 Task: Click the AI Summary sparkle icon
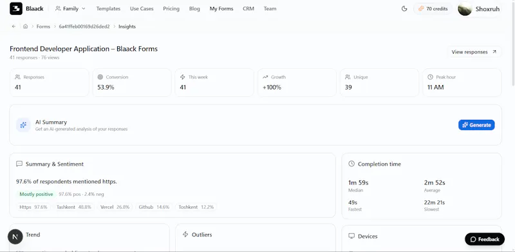pyautogui.click(x=23, y=125)
